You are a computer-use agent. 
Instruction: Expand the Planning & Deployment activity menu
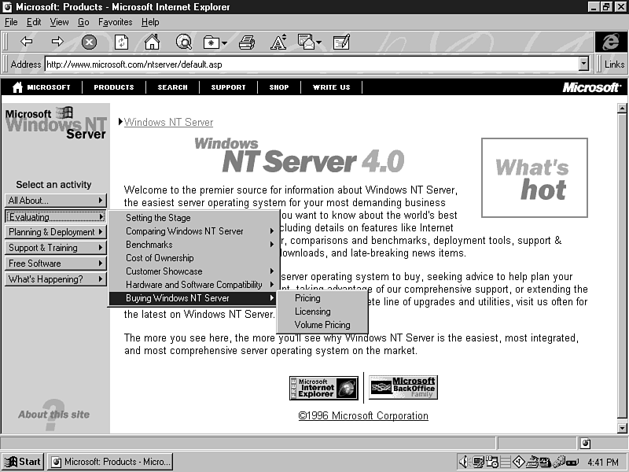click(55, 232)
